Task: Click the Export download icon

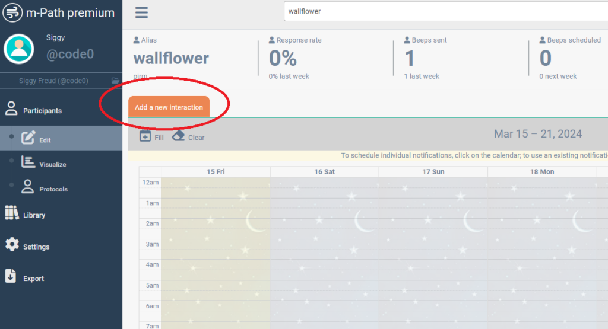Action: [x=11, y=277]
